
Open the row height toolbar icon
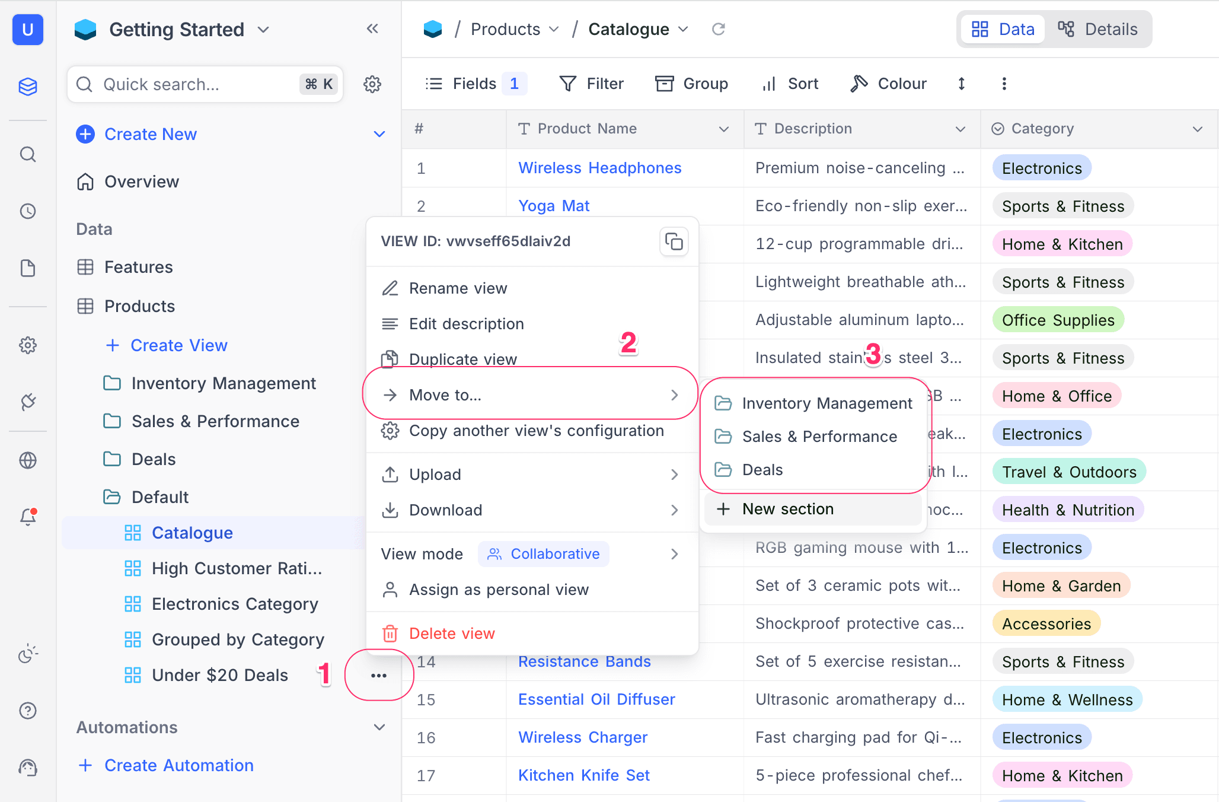[962, 84]
